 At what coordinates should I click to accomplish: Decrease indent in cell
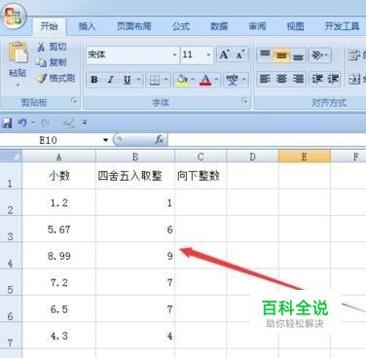pos(316,79)
